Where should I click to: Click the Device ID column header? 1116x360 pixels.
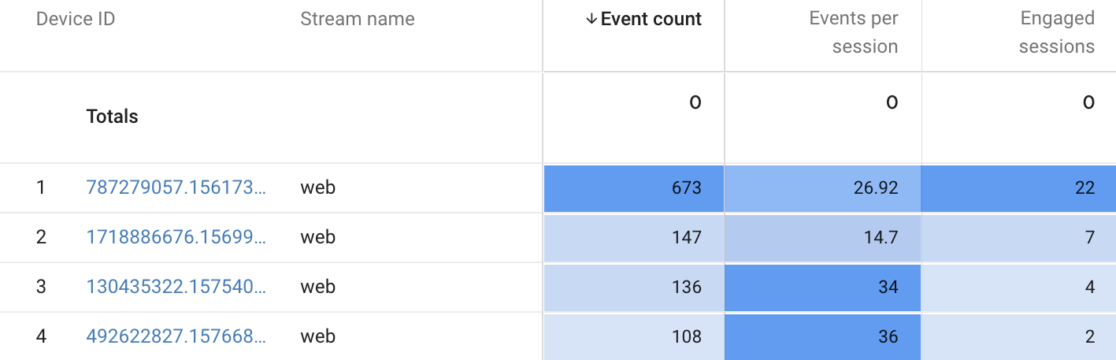click(76, 19)
